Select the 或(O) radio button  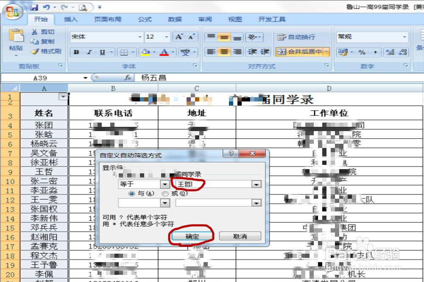[x=165, y=194]
